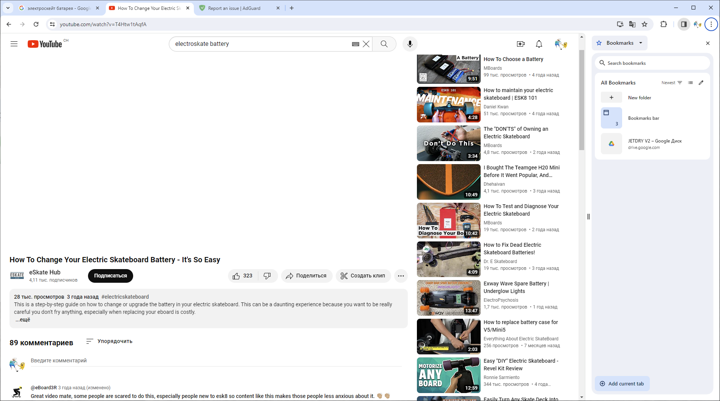Toggle compact view in the bookmarks panel
720x401 pixels.
point(690,82)
